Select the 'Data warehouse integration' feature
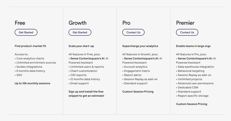Image resolution: width=231 pixels, height=121 pixels. click(x=196, y=67)
